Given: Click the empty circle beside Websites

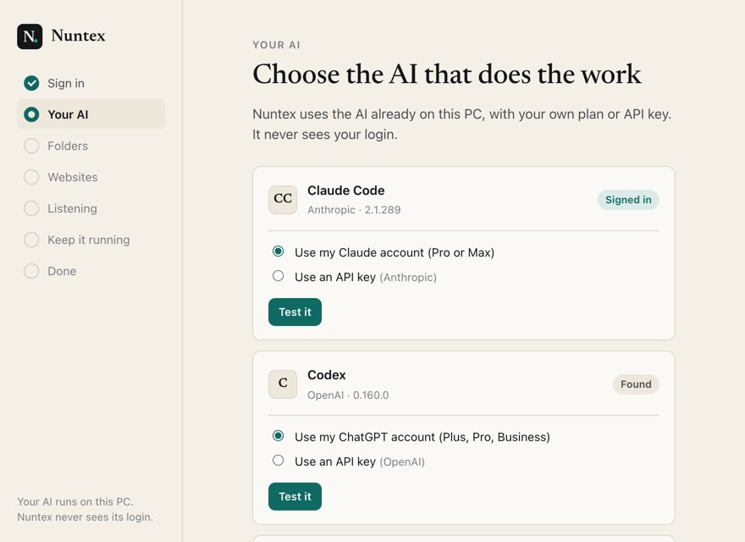Looking at the screenshot, I should (x=31, y=177).
